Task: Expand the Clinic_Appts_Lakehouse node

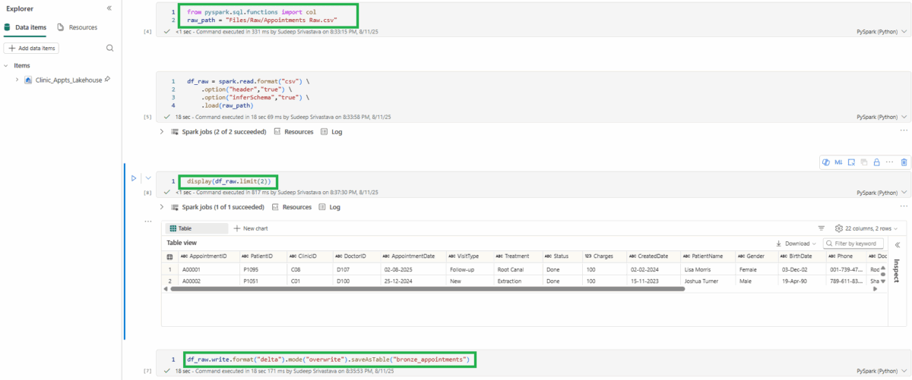Action: pos(17,79)
